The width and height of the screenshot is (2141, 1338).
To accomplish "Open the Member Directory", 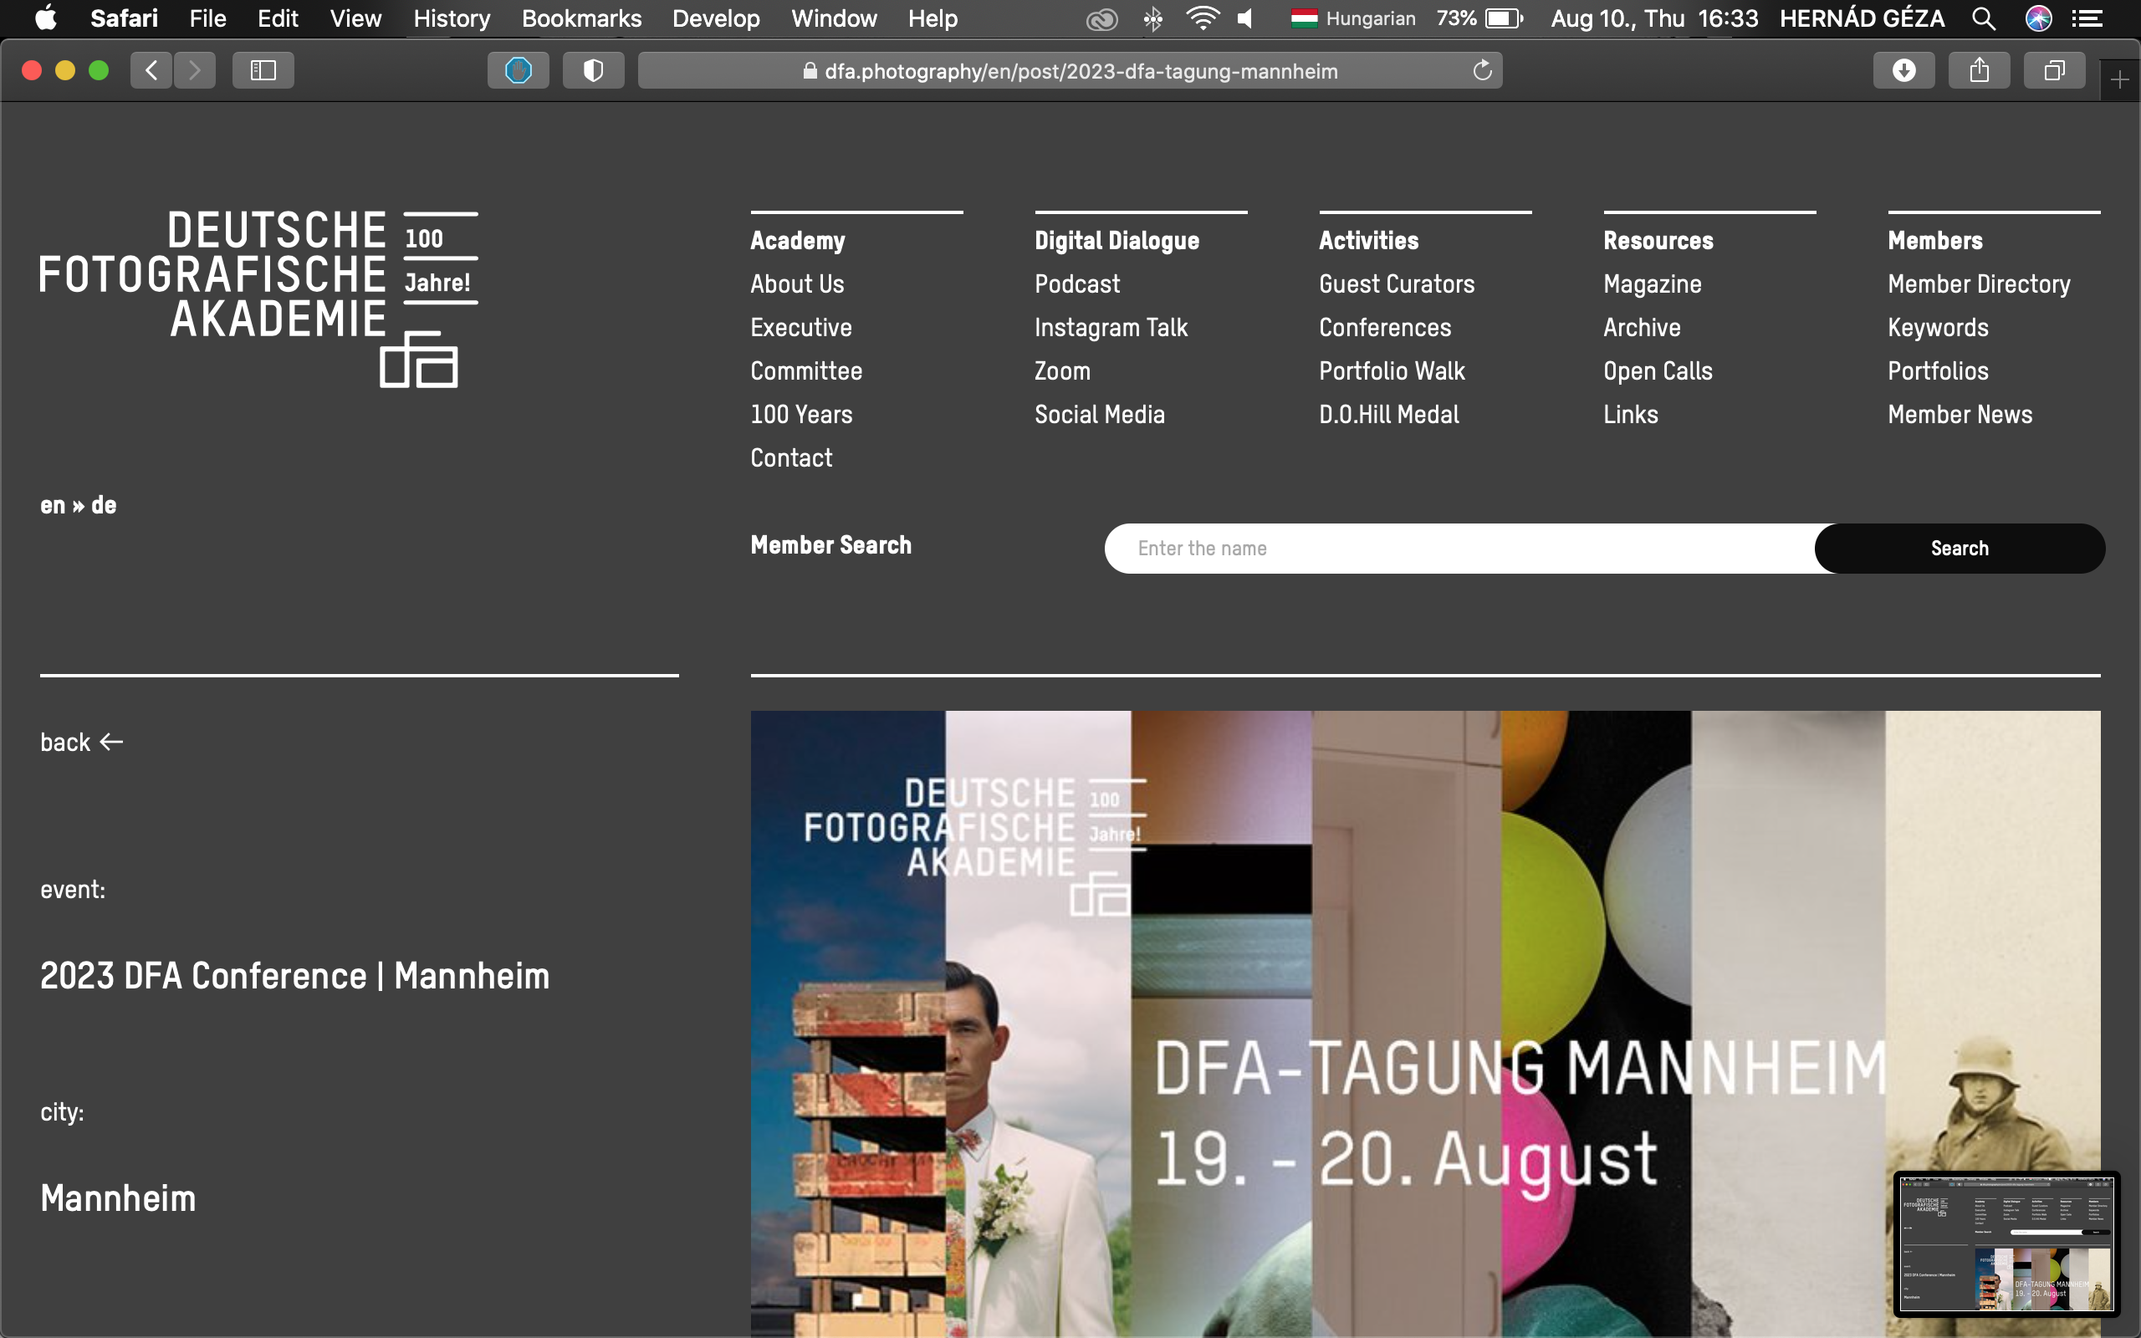I will coord(1979,284).
